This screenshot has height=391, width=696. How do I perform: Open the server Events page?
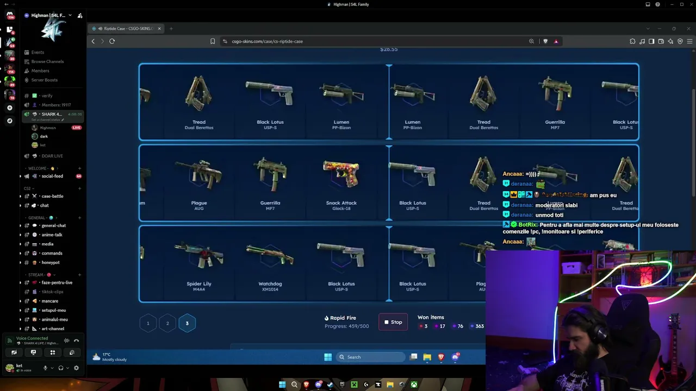point(38,52)
